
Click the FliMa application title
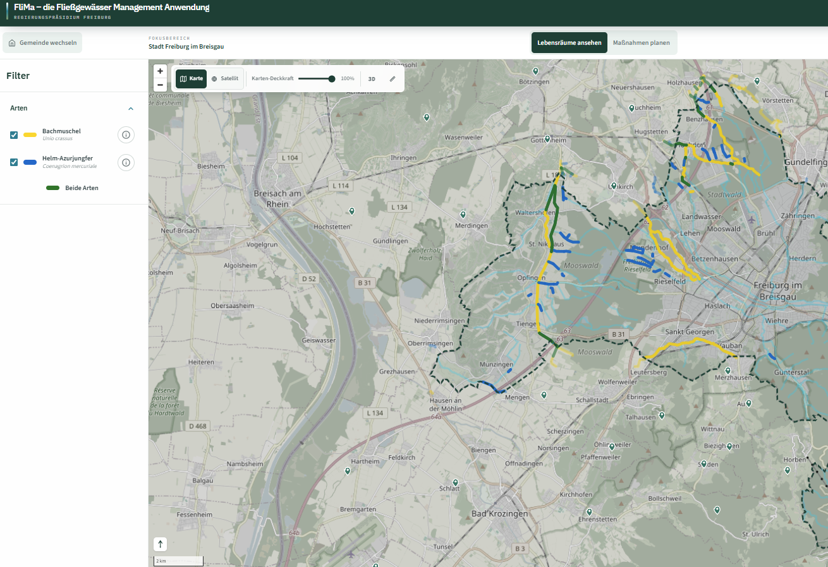[111, 8]
